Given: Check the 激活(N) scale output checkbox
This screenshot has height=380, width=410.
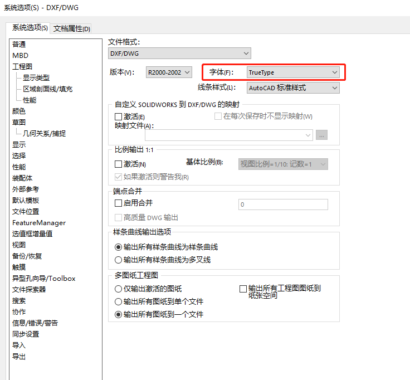Looking at the screenshot, I should click(118, 164).
